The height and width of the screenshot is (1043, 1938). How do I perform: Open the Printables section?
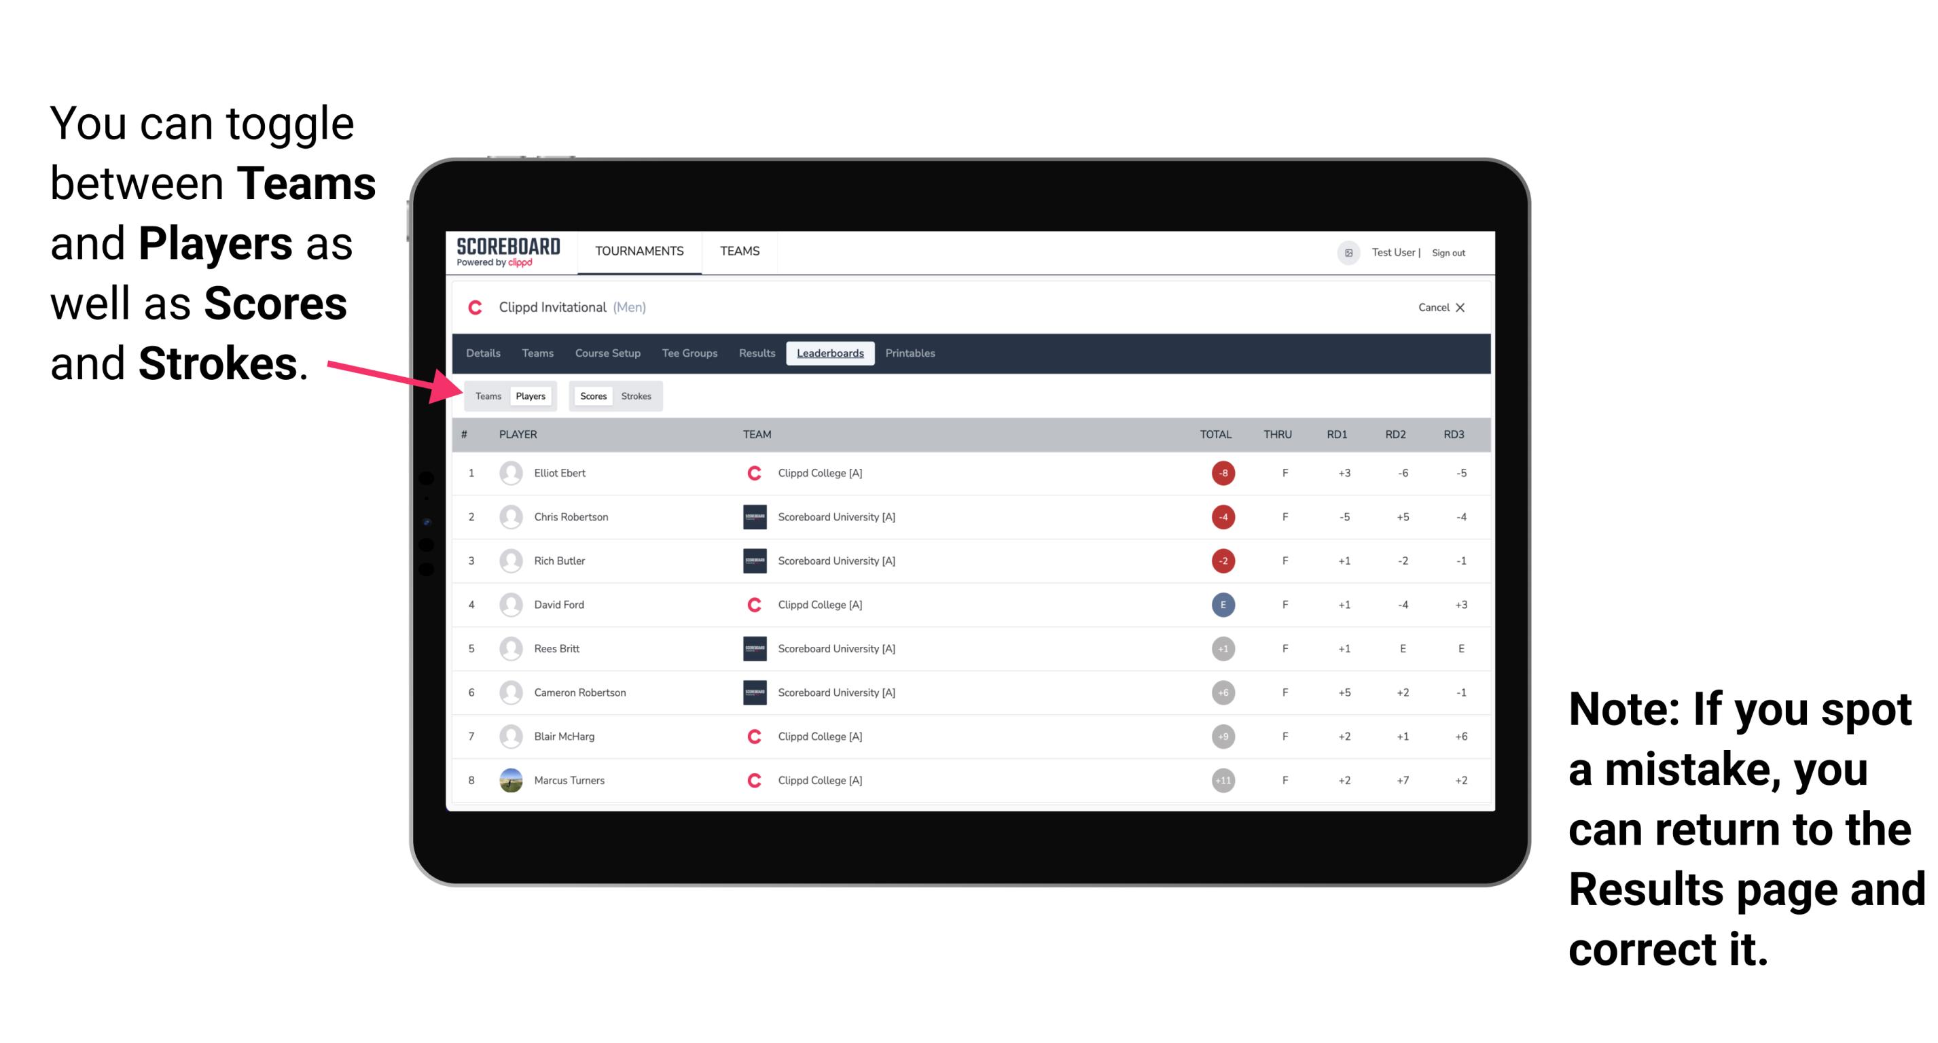[912, 353]
